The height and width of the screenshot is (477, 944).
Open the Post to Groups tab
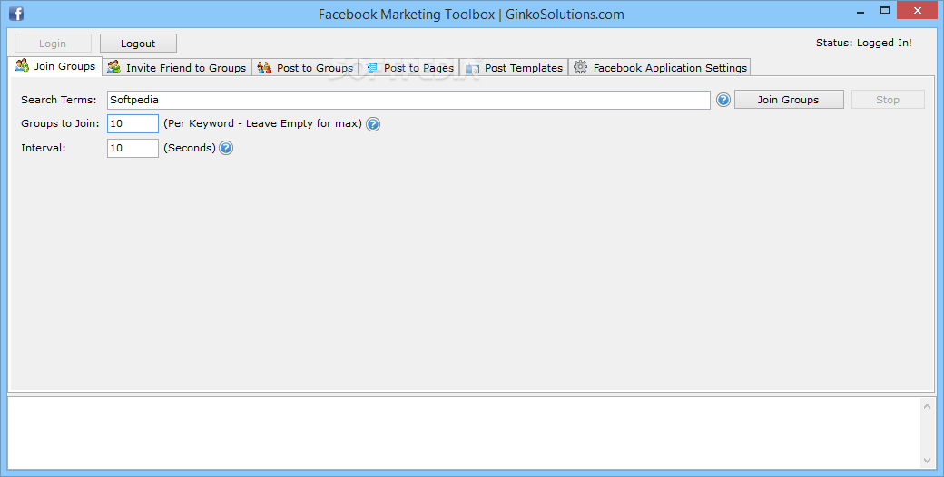pos(306,67)
